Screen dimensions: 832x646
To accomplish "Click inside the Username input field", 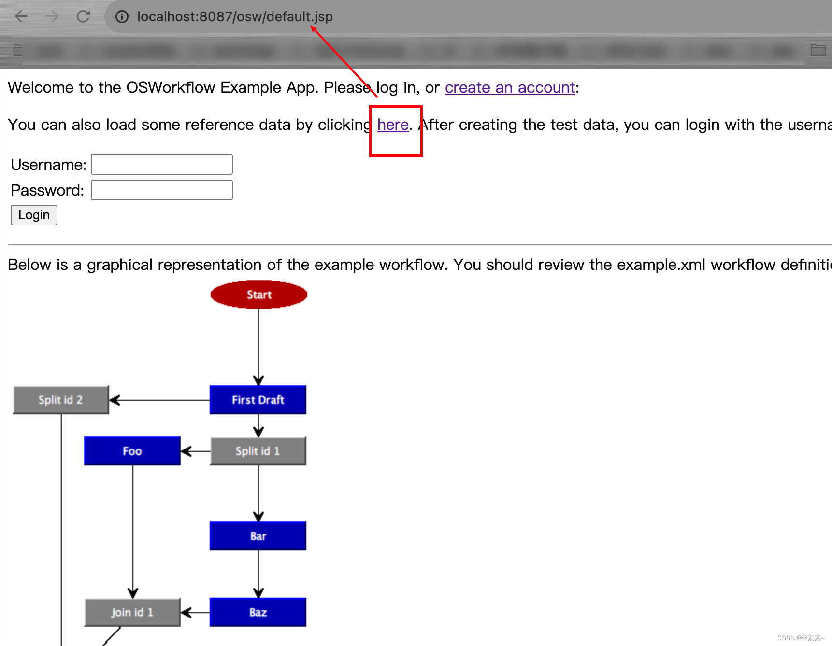I will click(x=162, y=164).
